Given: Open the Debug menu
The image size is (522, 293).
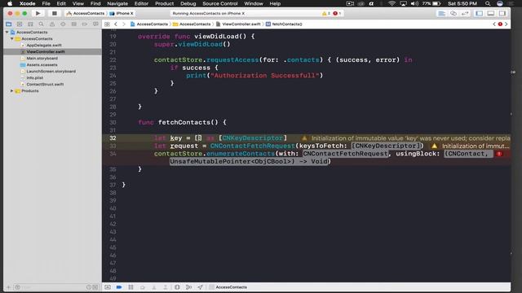Looking at the screenshot, I should (x=188, y=3).
